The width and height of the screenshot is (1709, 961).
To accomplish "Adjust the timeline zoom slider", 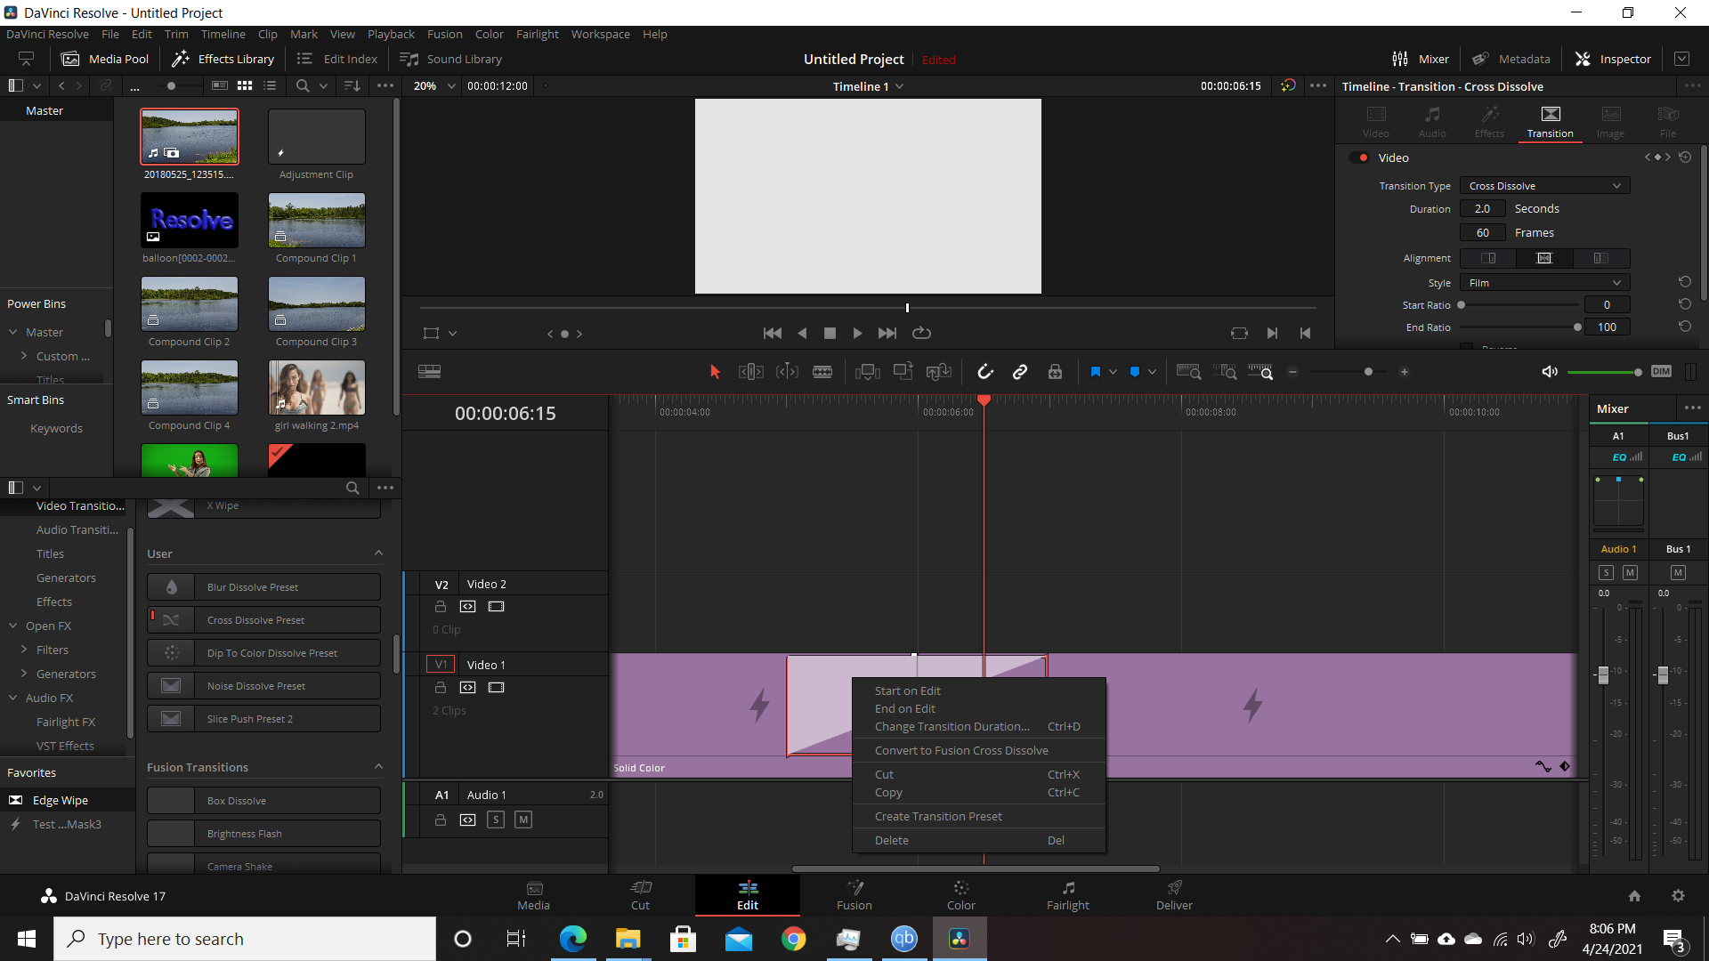I will (1368, 372).
